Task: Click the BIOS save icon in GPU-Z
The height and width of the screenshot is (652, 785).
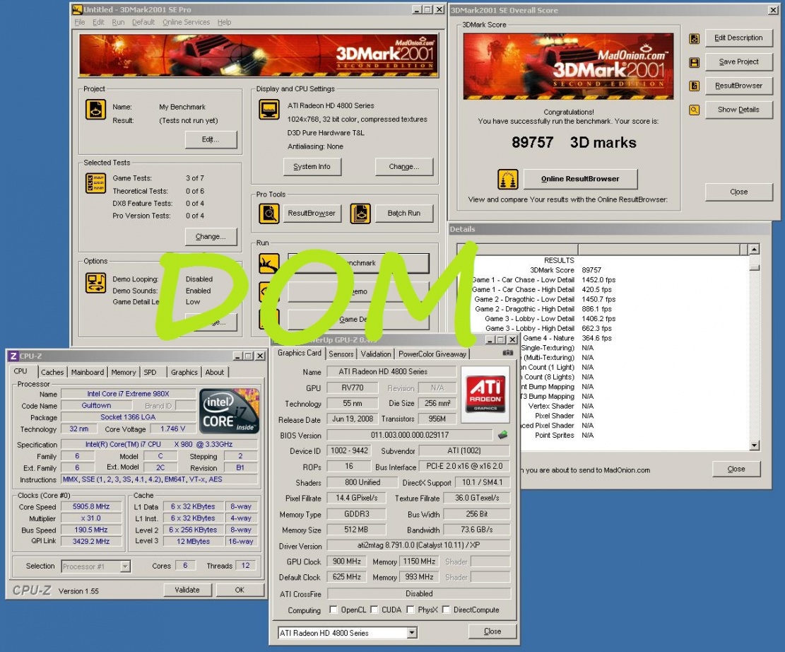Action: coord(503,435)
